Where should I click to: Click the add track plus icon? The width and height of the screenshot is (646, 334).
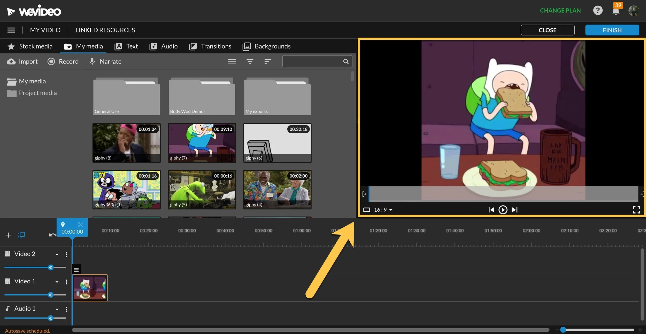click(x=9, y=235)
